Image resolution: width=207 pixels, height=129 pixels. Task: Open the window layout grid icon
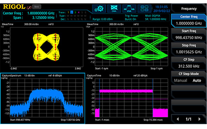144,8
